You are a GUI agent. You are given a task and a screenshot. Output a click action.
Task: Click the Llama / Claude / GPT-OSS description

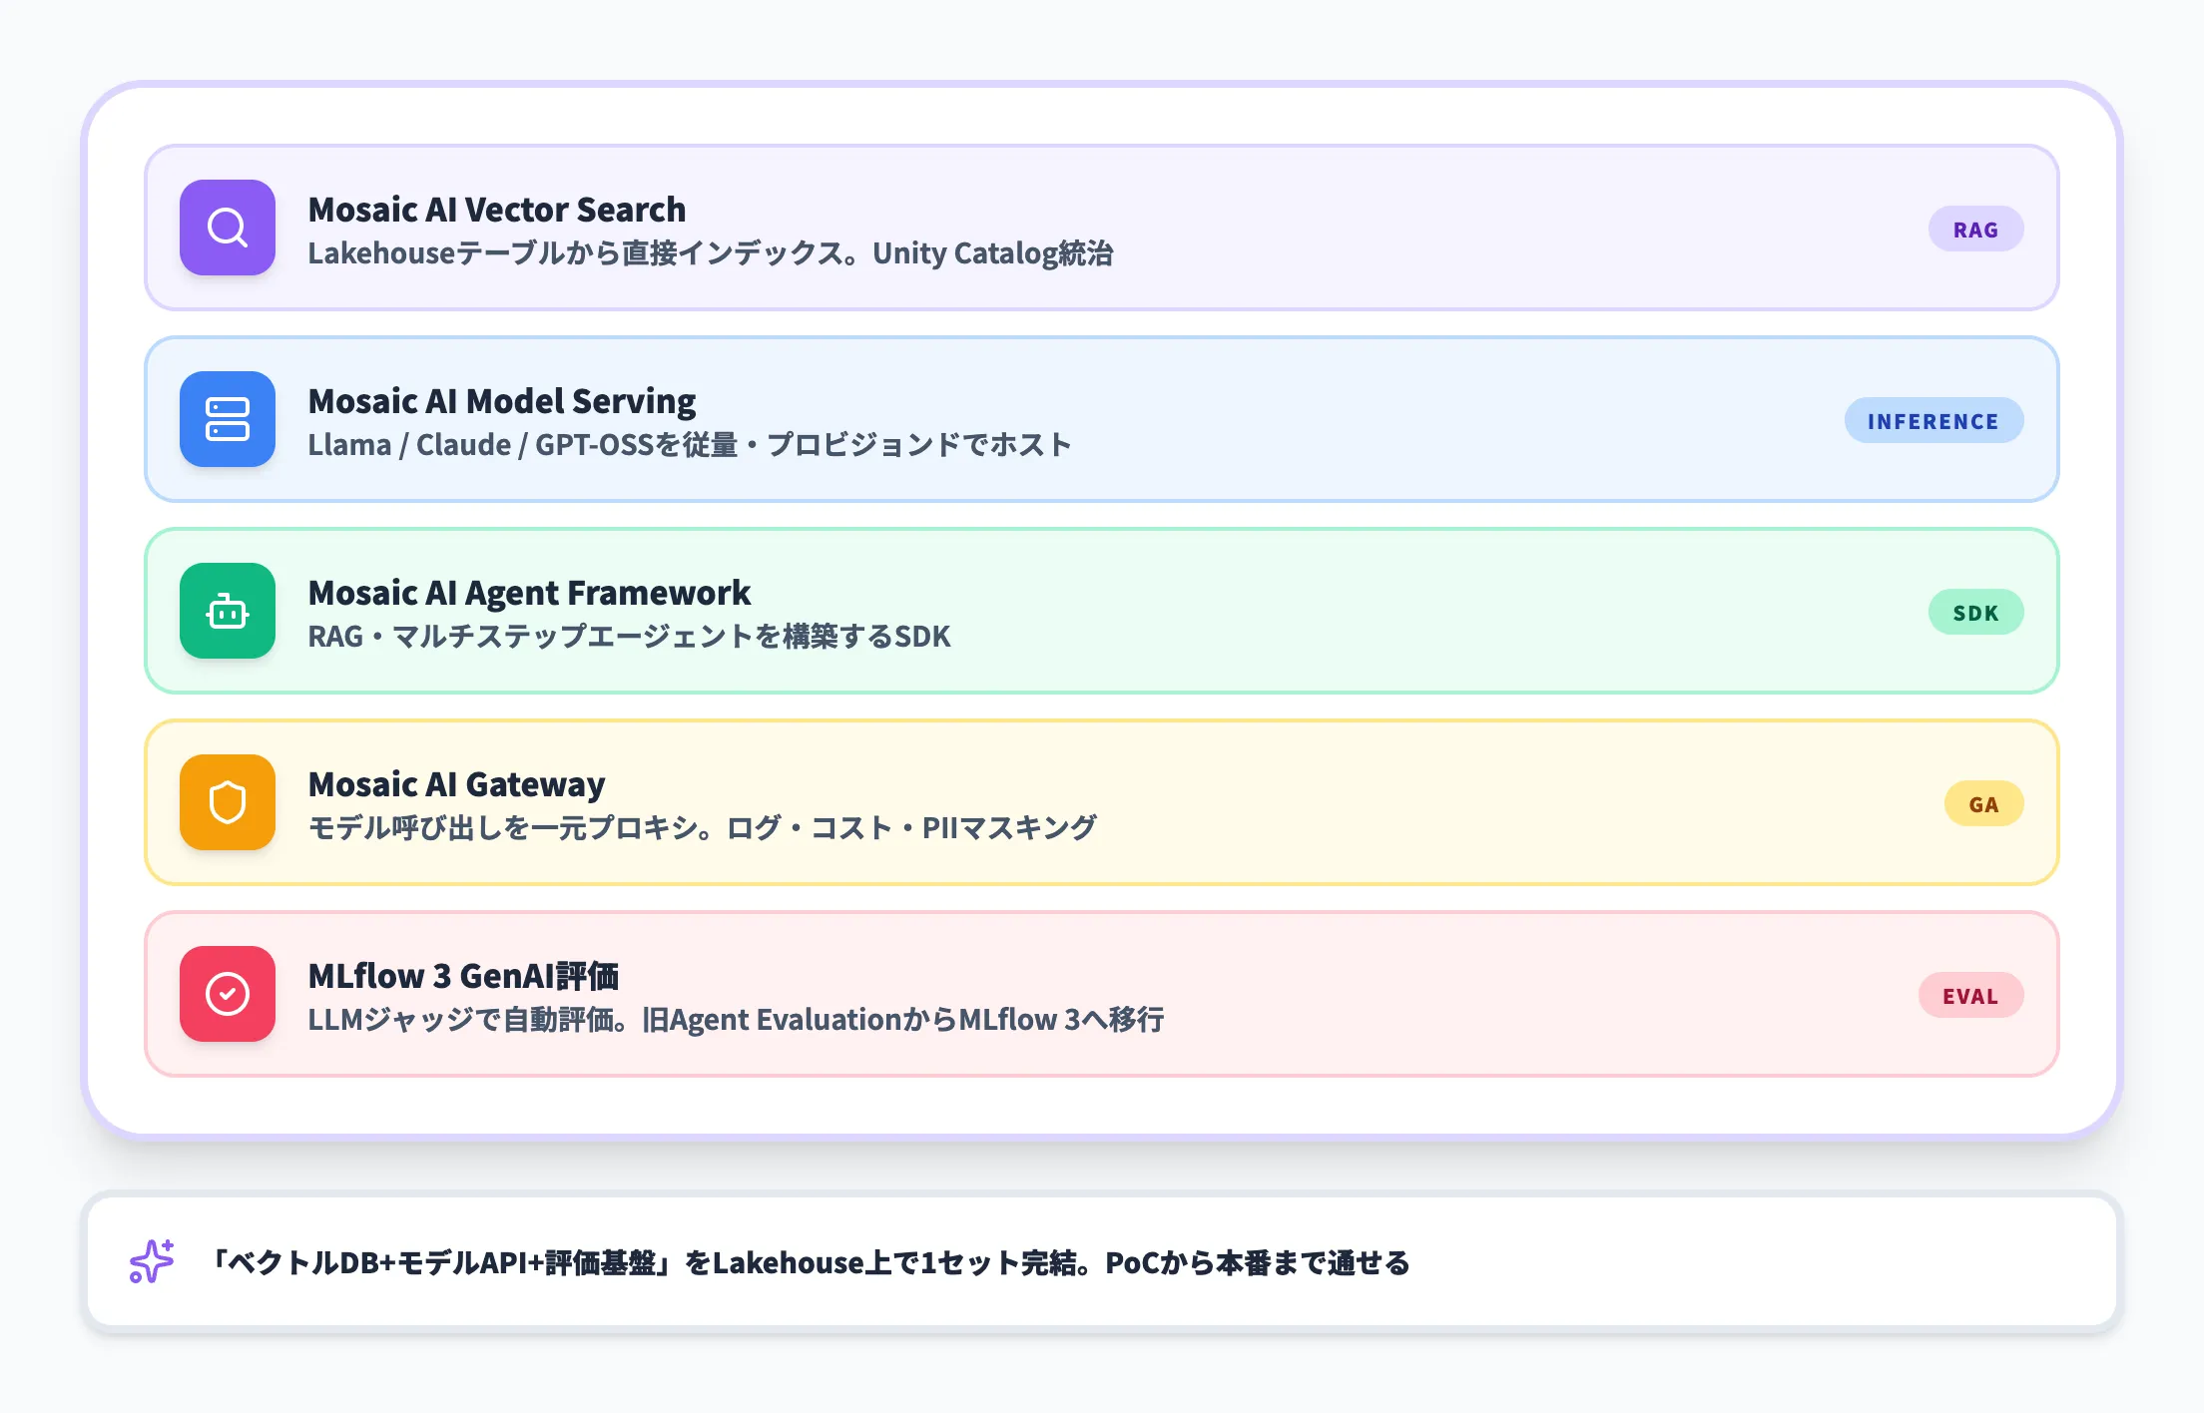click(x=689, y=445)
